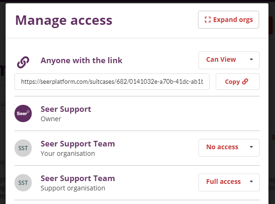Click the purple chain link icon
The height and width of the screenshot is (204, 275).
pos(23,62)
